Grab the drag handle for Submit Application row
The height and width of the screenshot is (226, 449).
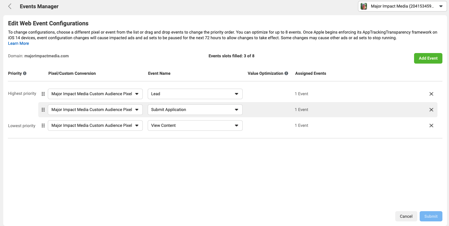click(x=43, y=110)
